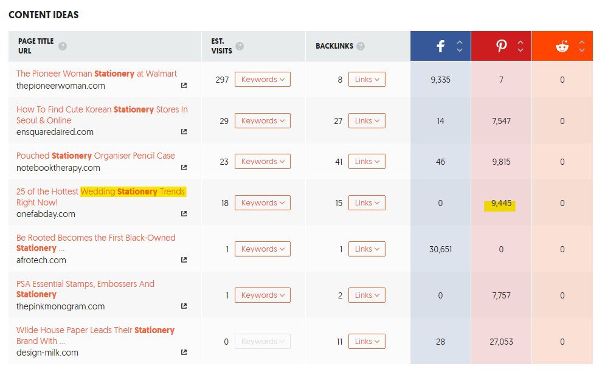Expand Keywords dropdown for Pouched Stationery row

tap(263, 161)
